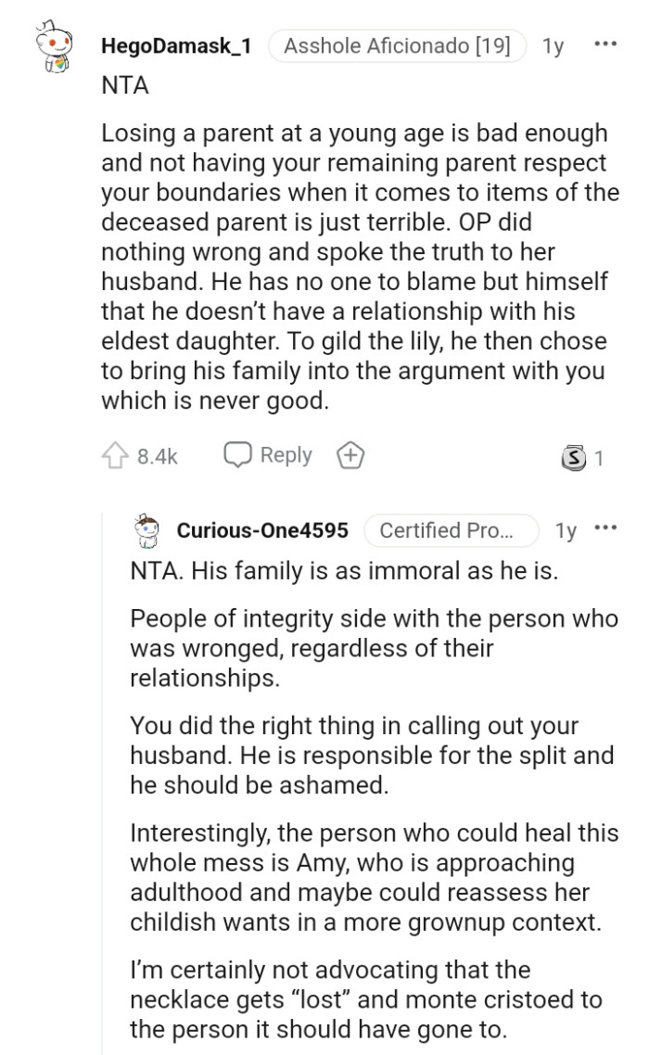The image size is (649, 1055).
Task: Click the award count next to silver badge
Action: tap(598, 454)
